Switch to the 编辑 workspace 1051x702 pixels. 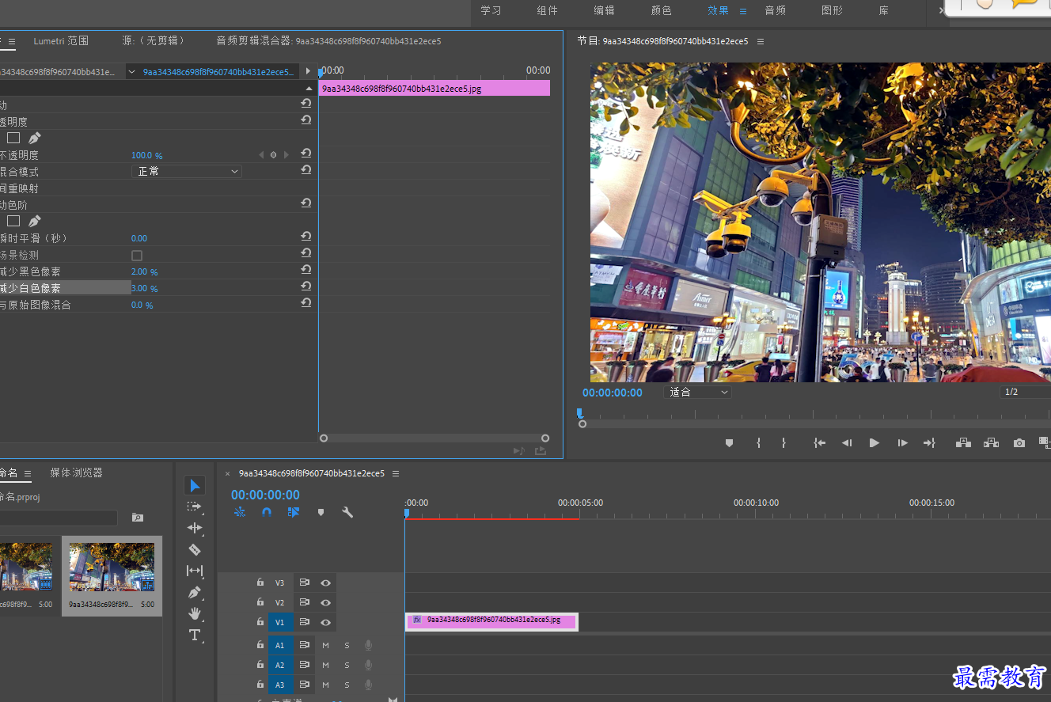click(x=604, y=11)
